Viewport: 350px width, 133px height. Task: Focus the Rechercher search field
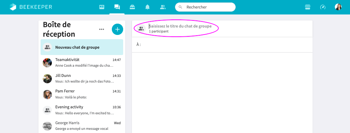(205, 7)
